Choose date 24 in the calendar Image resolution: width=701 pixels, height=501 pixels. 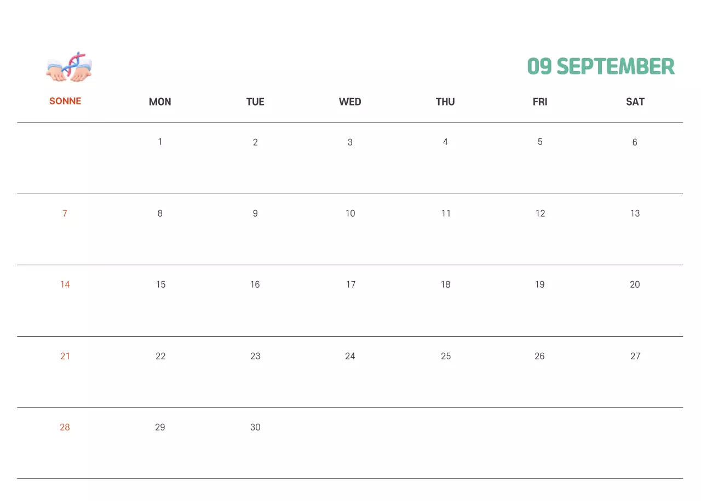point(350,356)
